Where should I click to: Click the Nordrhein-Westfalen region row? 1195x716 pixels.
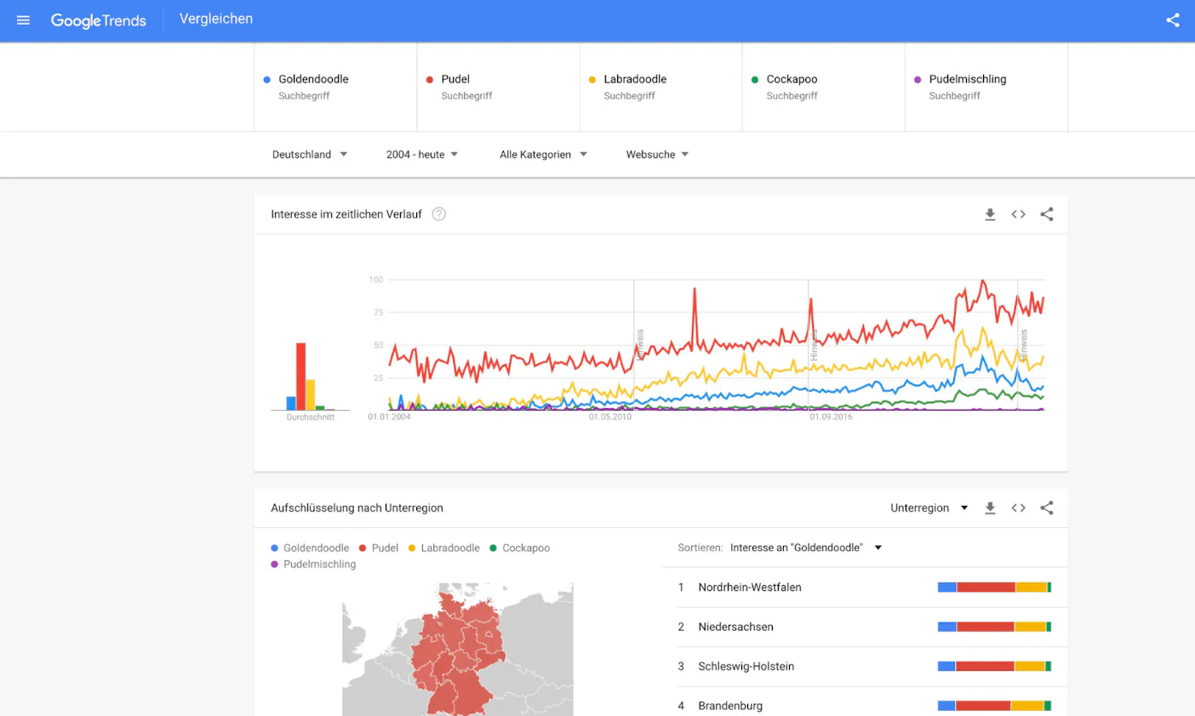(x=864, y=588)
